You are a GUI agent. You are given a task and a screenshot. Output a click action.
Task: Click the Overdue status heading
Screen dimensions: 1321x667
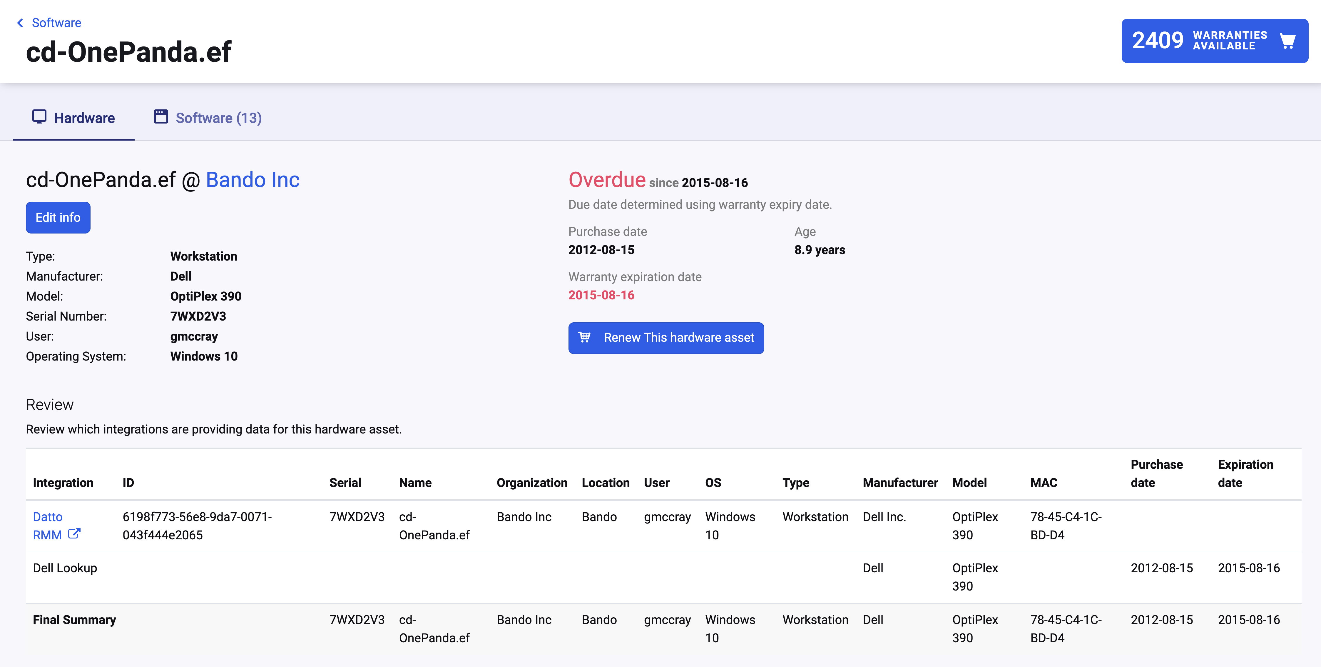[607, 180]
